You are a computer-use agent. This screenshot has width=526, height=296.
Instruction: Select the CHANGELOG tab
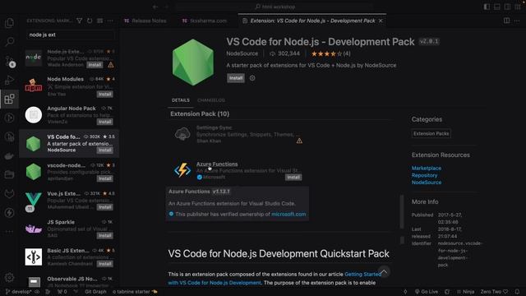pyautogui.click(x=211, y=100)
